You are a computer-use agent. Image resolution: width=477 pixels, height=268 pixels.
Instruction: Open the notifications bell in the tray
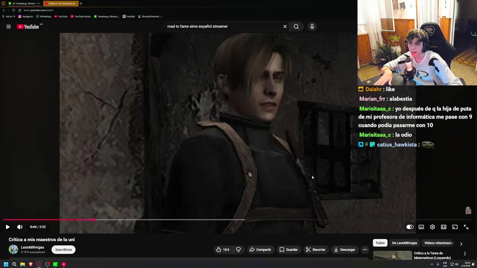coord(473,264)
